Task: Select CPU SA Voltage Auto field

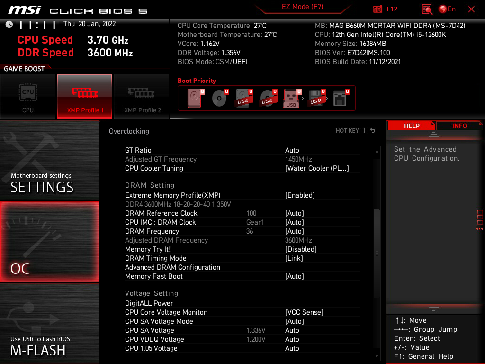Action: click(292, 330)
